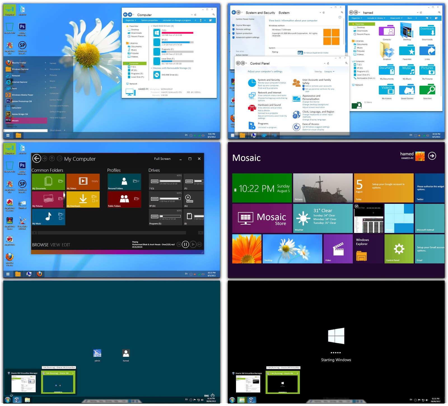Open the Vista Style Builder desktop icon
The image size is (448, 406).
click(x=22, y=223)
